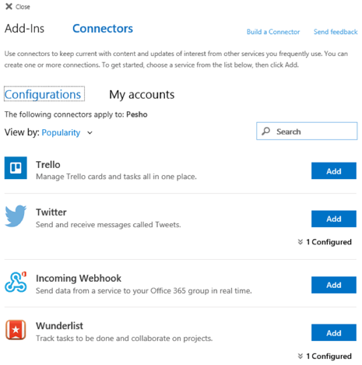Image resolution: width=362 pixels, height=365 pixels.
Task: Click the Twitter bird icon
Action: pos(16,216)
